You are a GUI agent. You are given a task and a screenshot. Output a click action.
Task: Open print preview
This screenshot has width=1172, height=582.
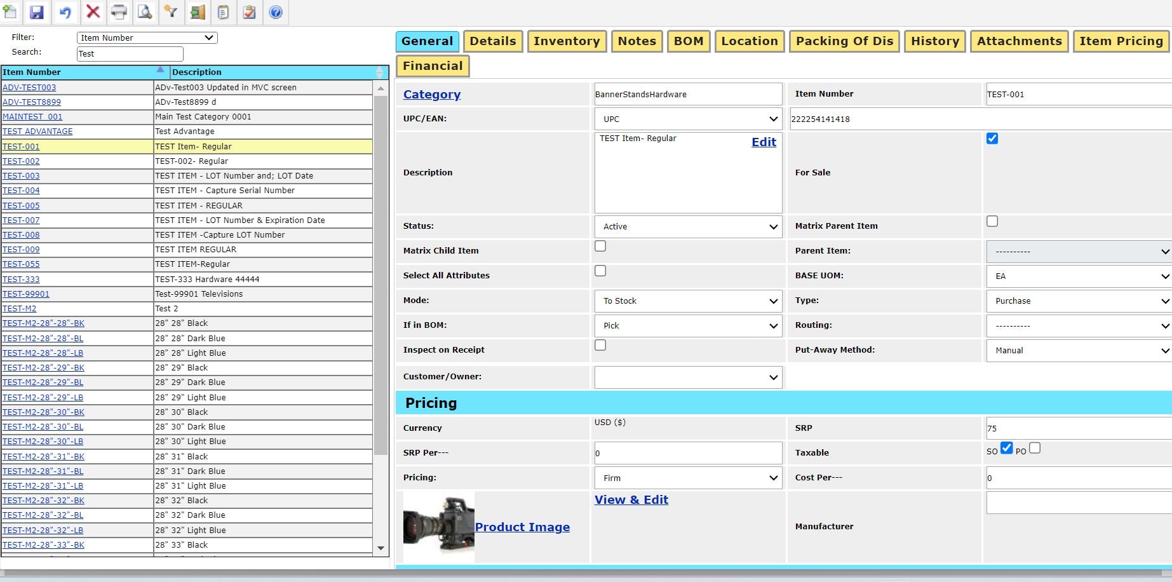click(144, 12)
